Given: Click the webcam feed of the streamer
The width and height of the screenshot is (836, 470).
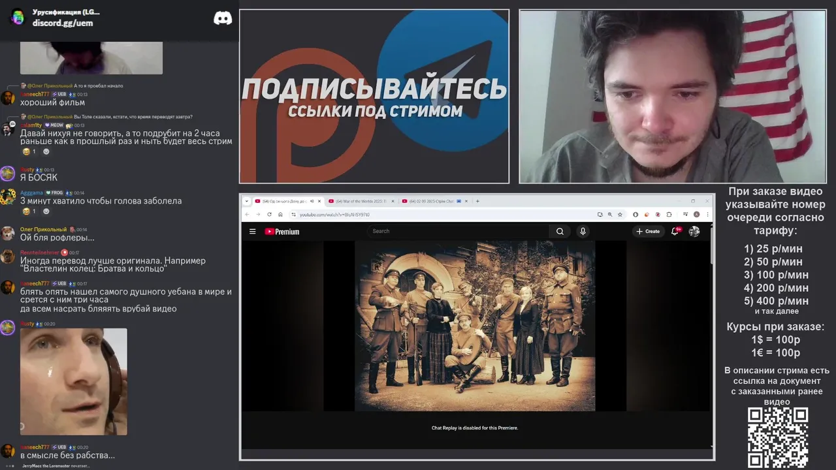Looking at the screenshot, I should coord(673,96).
